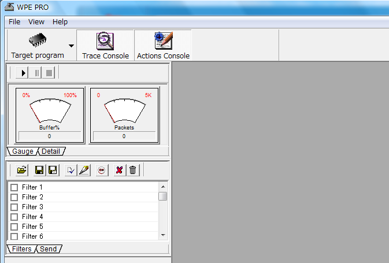This screenshot has width=389, height=263.
Task: Switch to the Send tab
Action: pyautogui.click(x=49, y=249)
